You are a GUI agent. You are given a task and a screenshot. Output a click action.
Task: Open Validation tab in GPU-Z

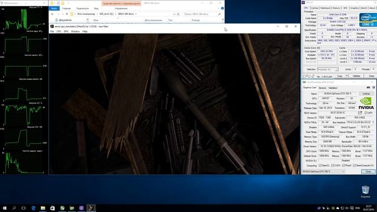333,88
